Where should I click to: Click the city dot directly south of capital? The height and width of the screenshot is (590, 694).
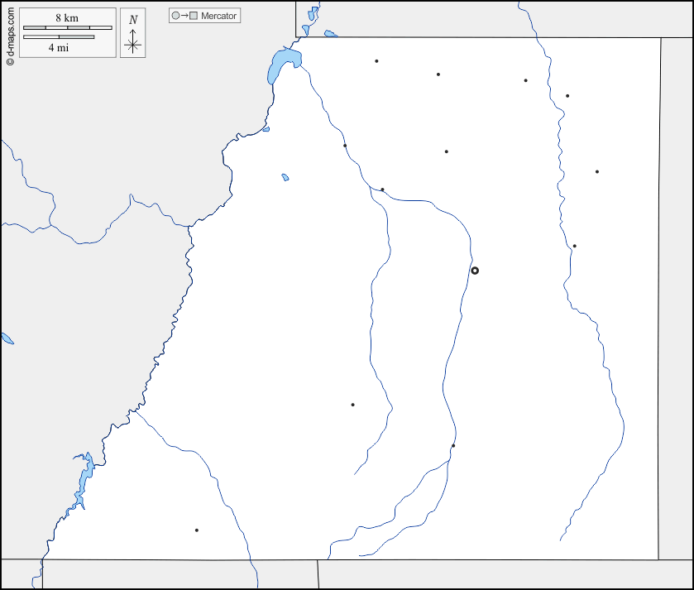453,446
